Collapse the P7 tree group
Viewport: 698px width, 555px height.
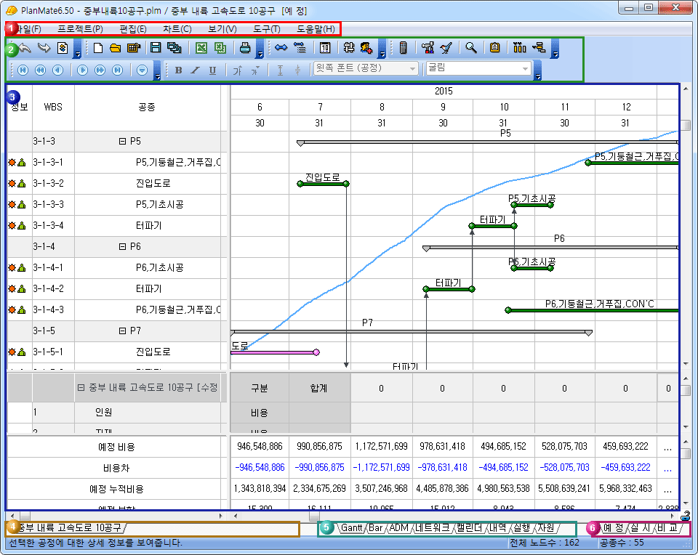122,331
